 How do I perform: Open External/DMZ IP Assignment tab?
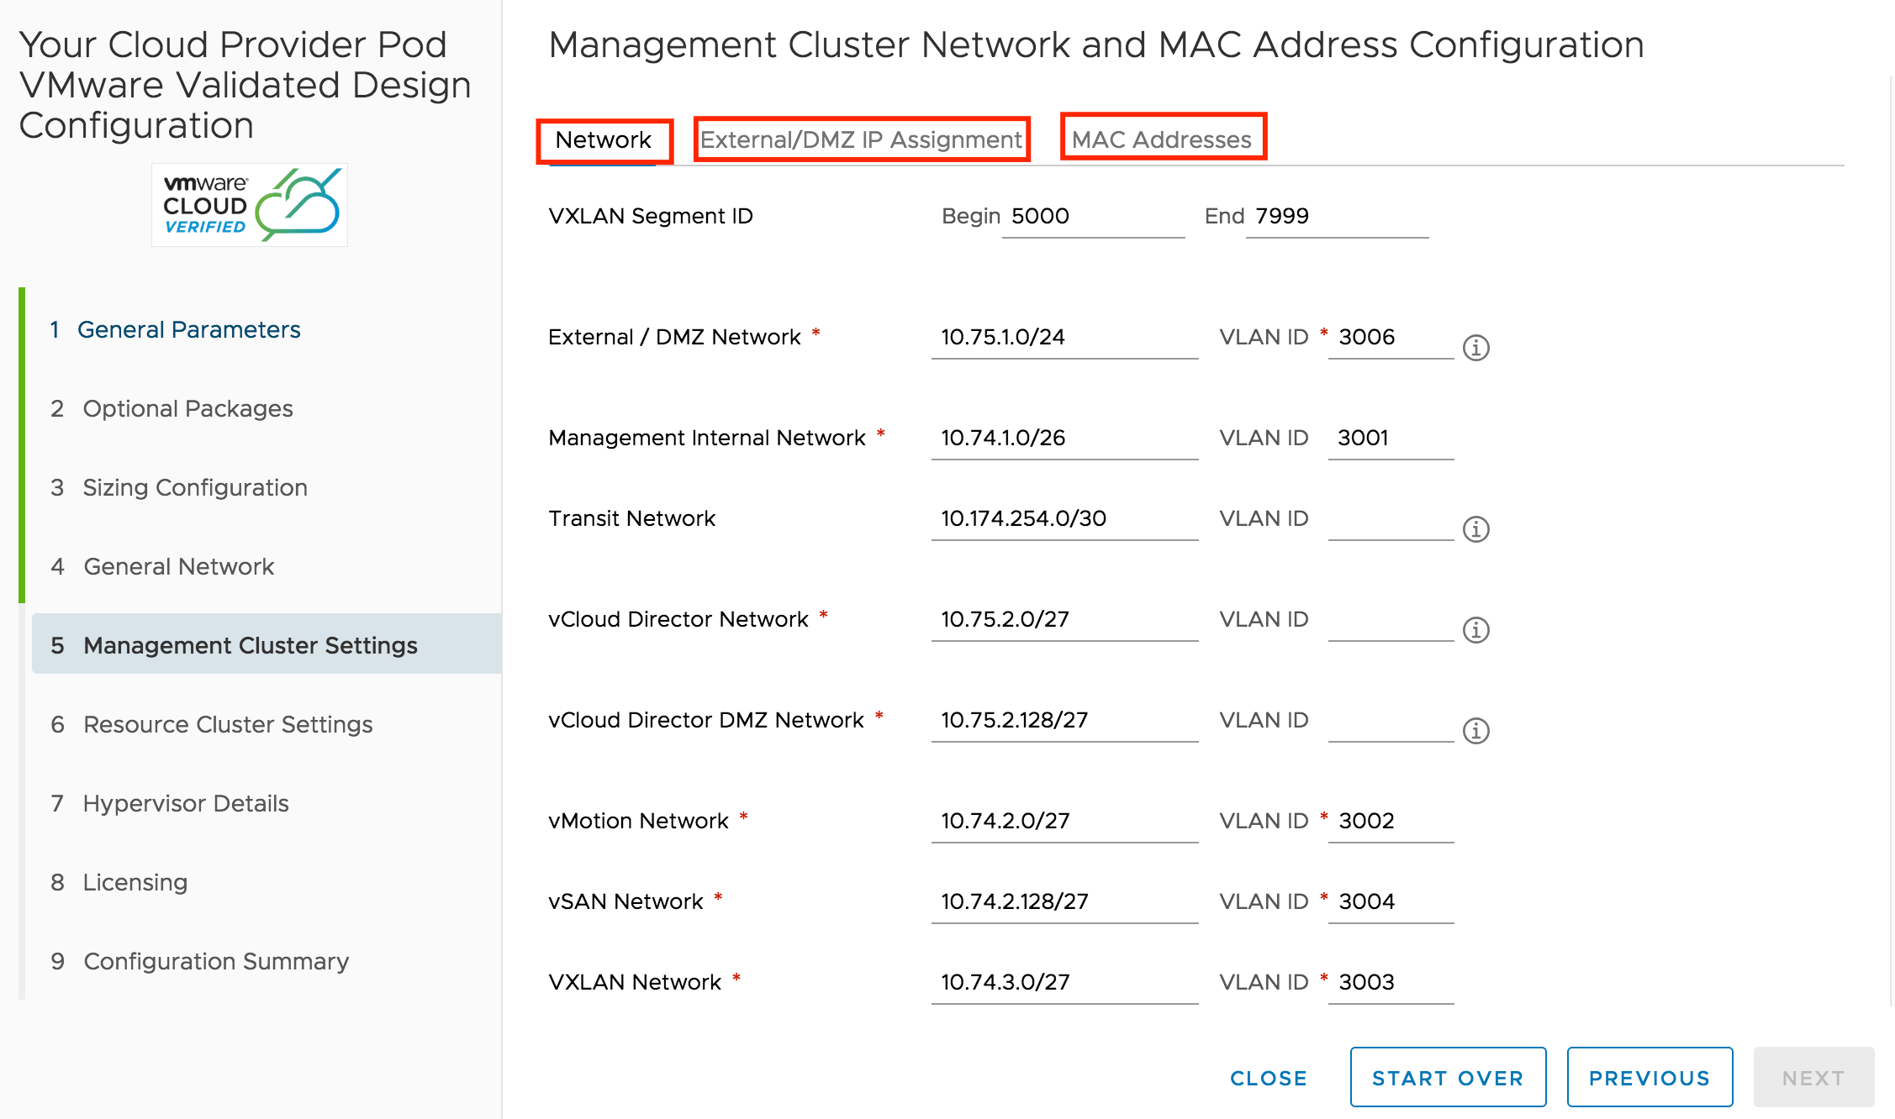point(861,139)
